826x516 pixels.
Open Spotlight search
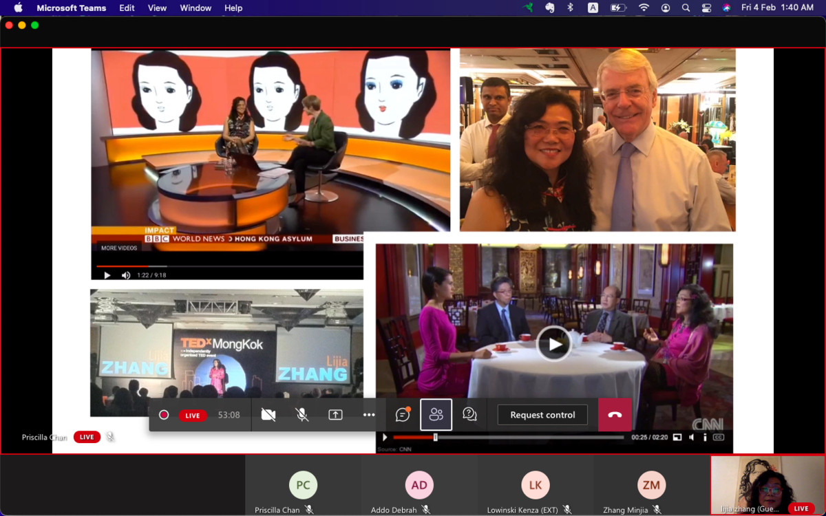[x=686, y=8]
